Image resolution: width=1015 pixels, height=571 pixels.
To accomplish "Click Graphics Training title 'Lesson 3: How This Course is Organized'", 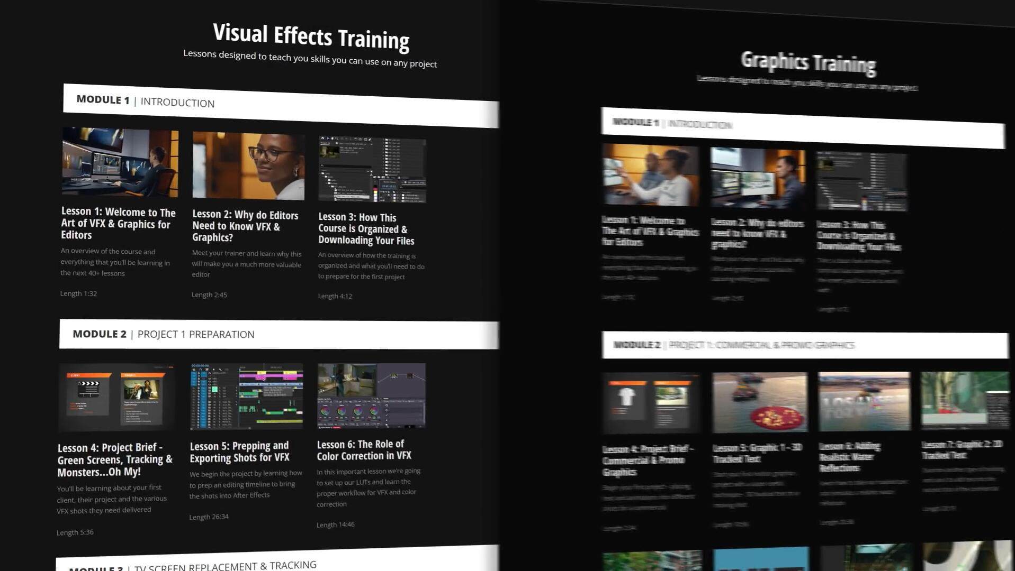I will (x=859, y=236).
